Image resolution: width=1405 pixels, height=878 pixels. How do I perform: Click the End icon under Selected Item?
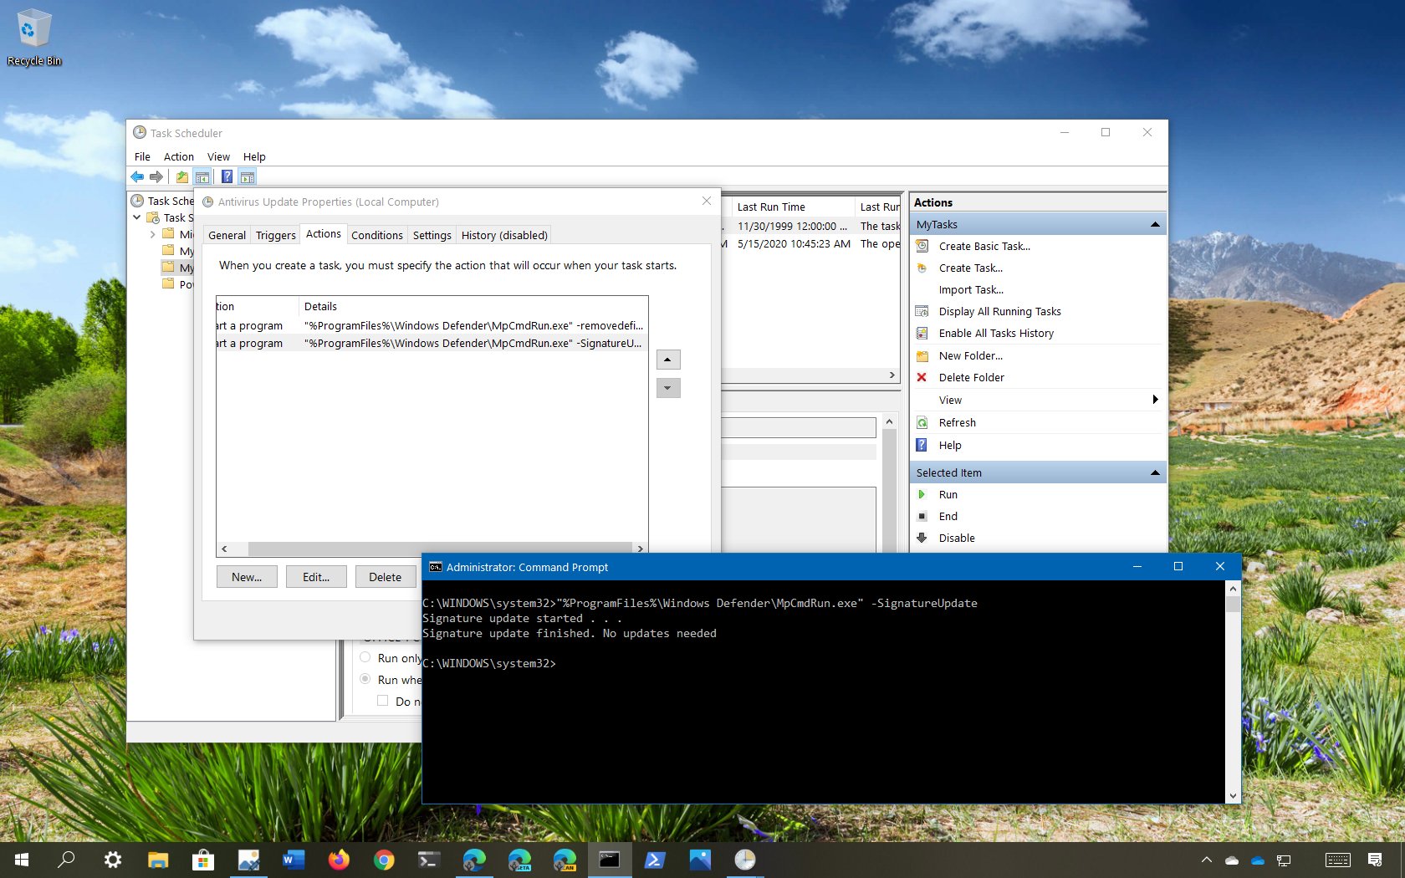(922, 516)
